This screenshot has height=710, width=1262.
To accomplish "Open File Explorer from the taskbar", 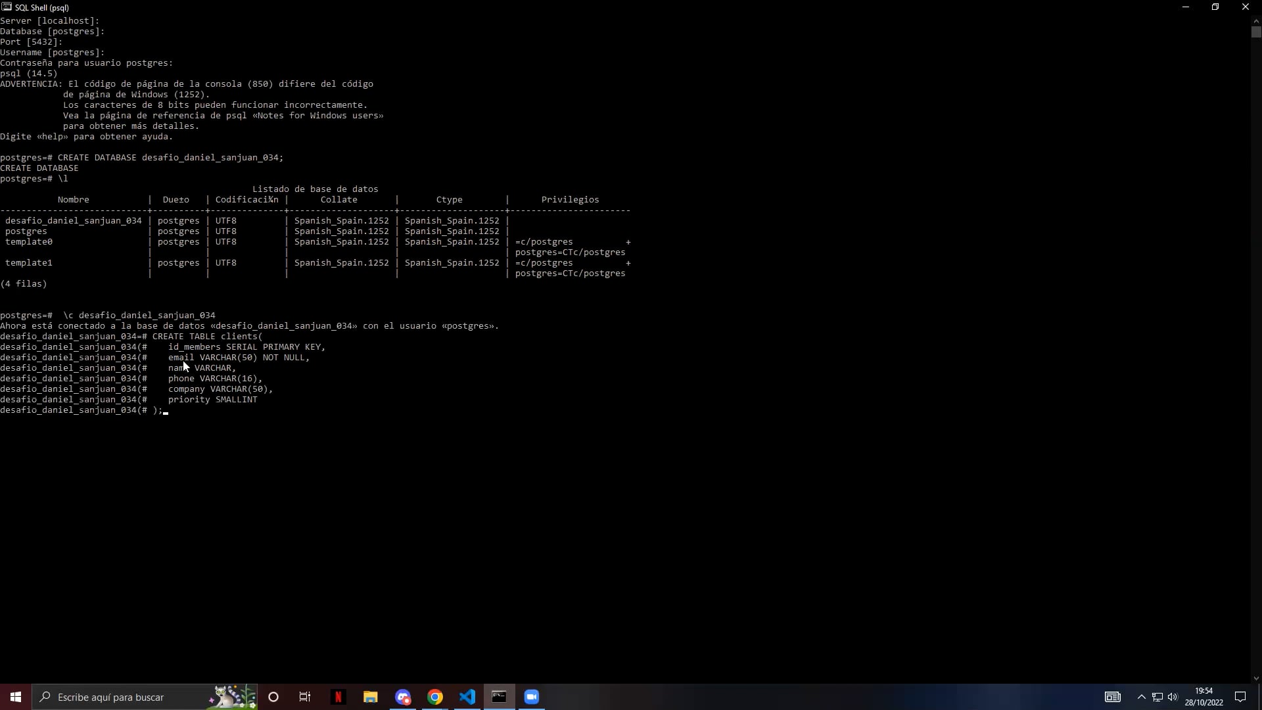I will tap(370, 697).
